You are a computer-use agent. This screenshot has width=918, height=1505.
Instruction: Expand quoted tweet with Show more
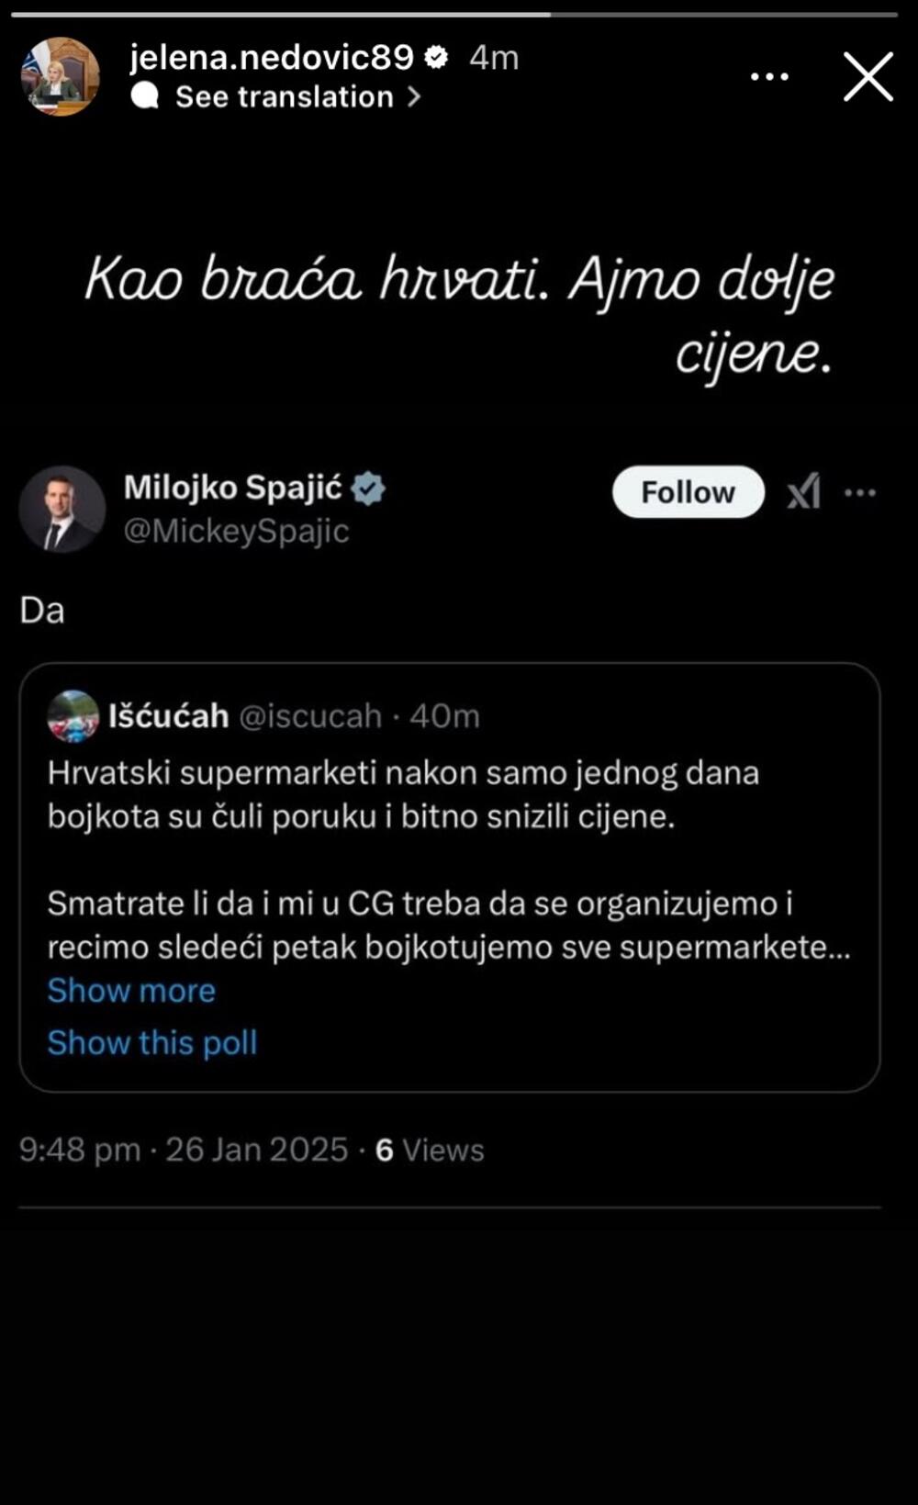point(131,991)
